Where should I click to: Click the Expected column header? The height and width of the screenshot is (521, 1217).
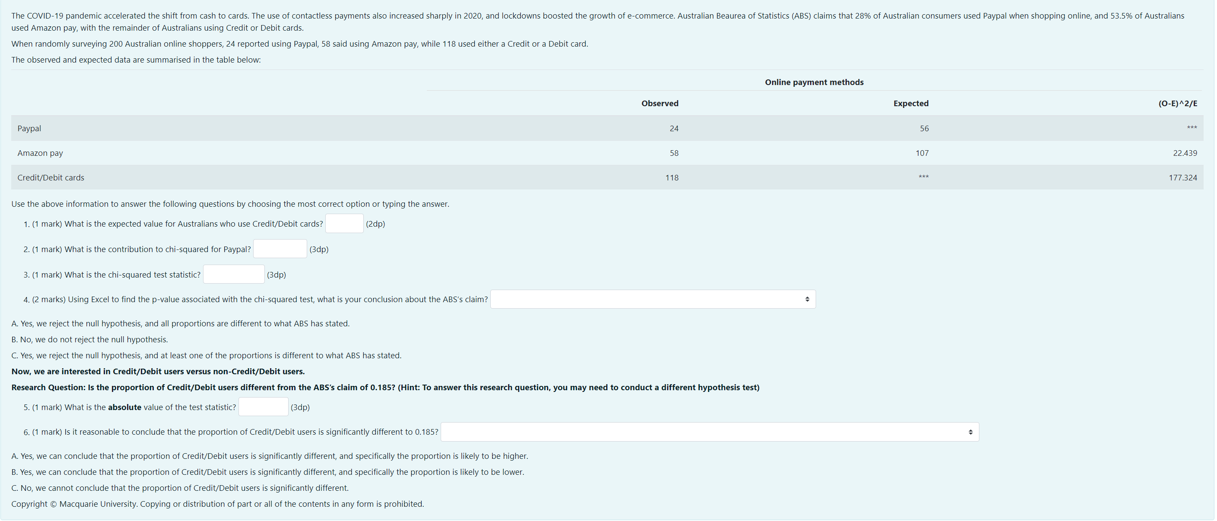pos(910,103)
